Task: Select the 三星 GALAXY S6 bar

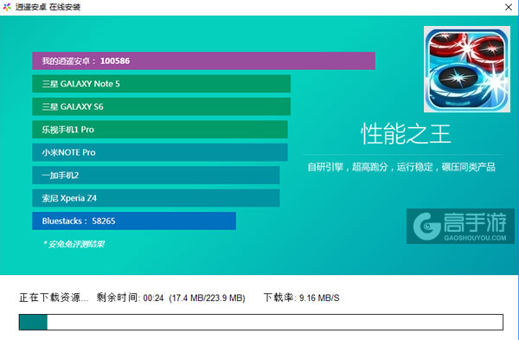Action: click(x=161, y=106)
